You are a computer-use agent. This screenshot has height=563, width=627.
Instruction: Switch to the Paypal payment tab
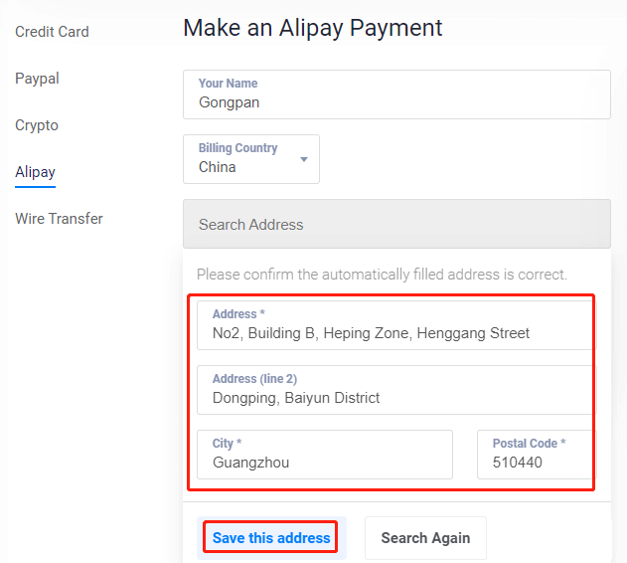point(38,79)
